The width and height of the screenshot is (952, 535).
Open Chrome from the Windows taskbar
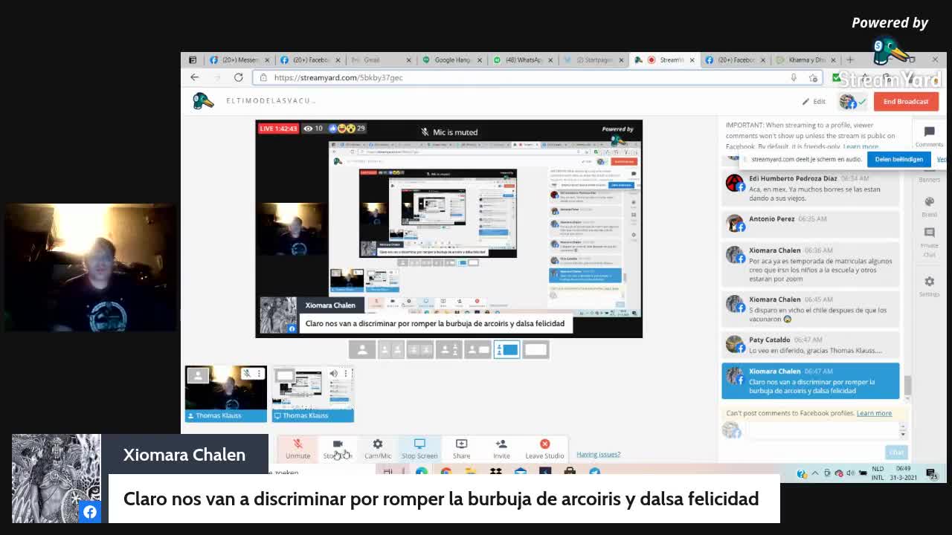point(446,473)
